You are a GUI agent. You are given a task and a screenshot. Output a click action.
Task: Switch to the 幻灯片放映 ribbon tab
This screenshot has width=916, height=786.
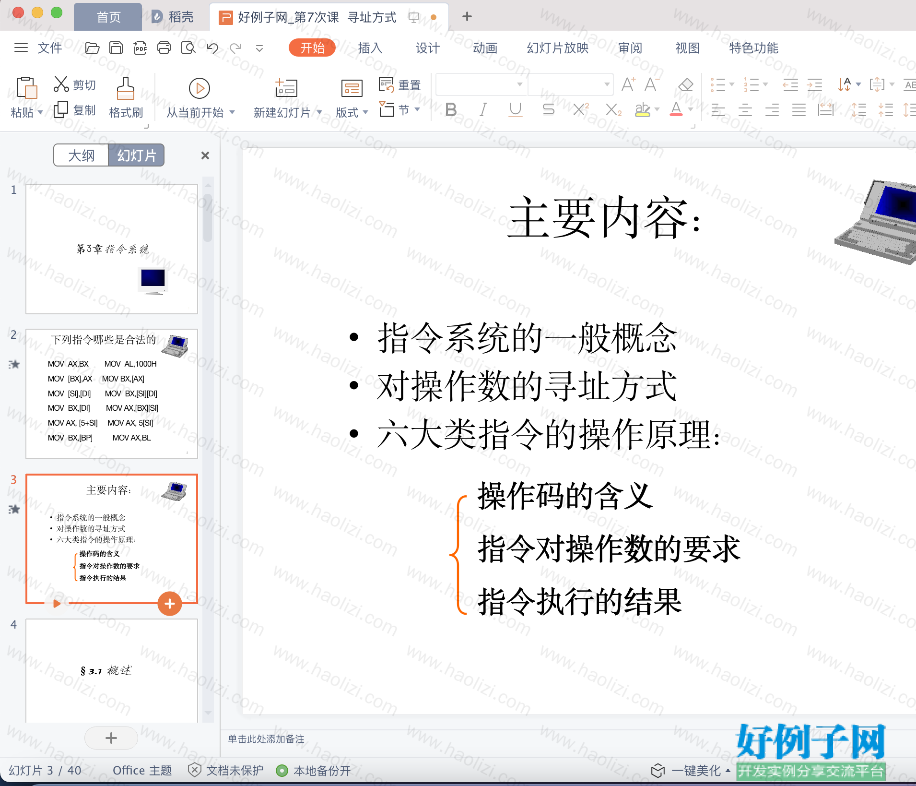click(x=558, y=48)
